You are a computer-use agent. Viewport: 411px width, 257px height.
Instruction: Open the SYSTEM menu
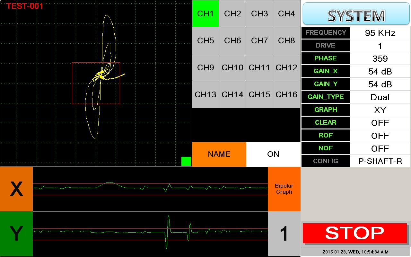click(356, 14)
